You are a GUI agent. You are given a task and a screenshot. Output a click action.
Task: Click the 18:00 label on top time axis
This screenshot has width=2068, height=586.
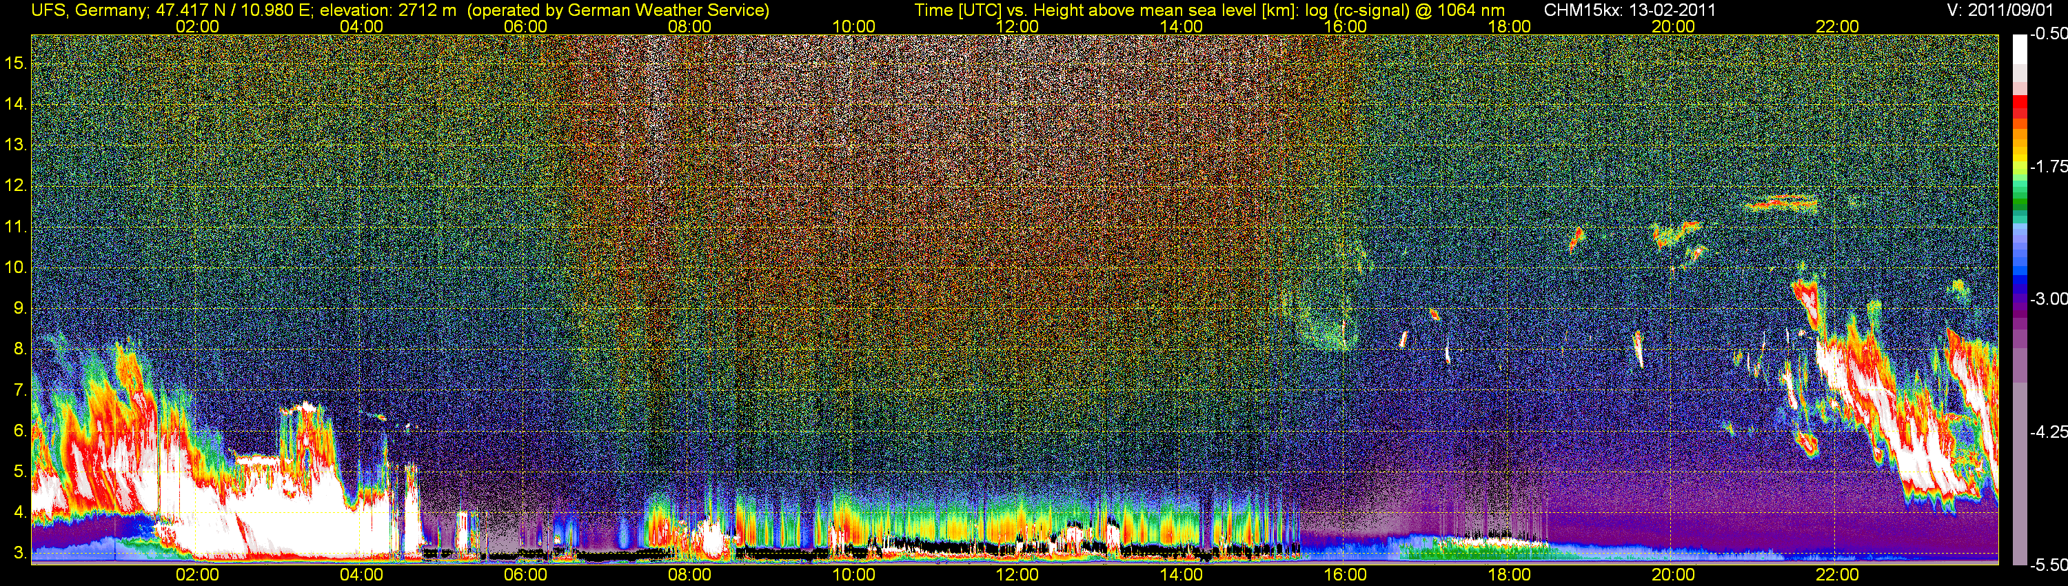coord(1509,26)
